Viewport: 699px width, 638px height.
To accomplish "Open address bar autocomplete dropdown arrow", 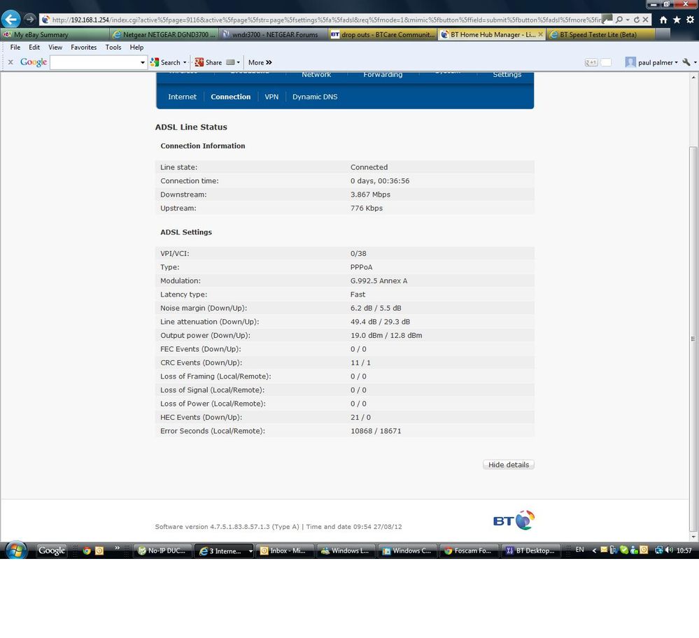I will click(627, 20).
